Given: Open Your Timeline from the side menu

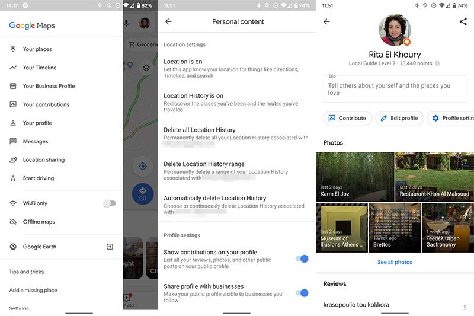Looking at the screenshot, I should [x=40, y=68].
